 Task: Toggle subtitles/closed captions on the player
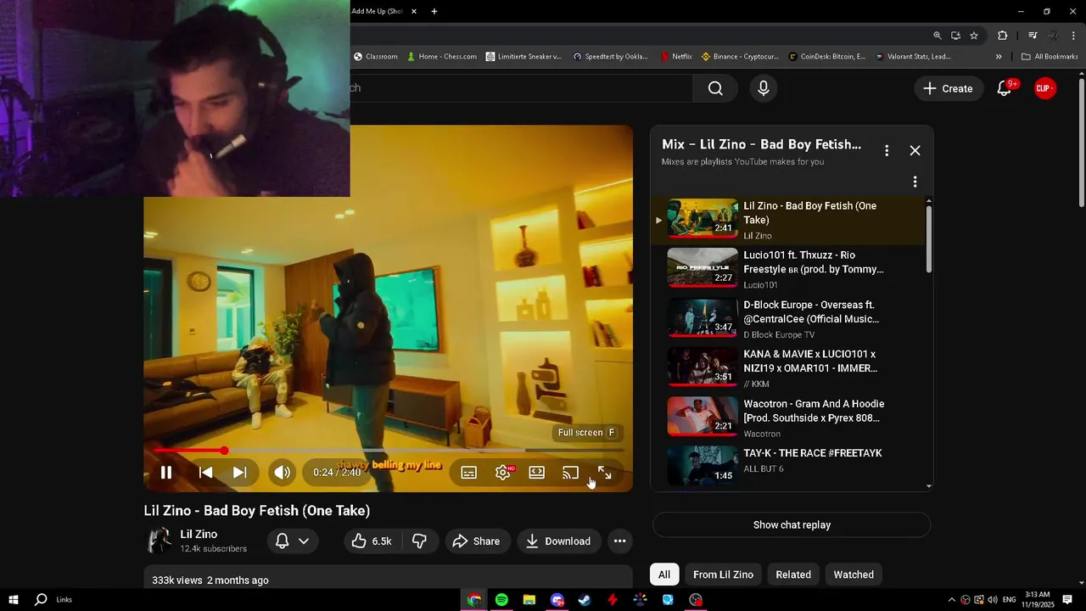click(x=468, y=473)
